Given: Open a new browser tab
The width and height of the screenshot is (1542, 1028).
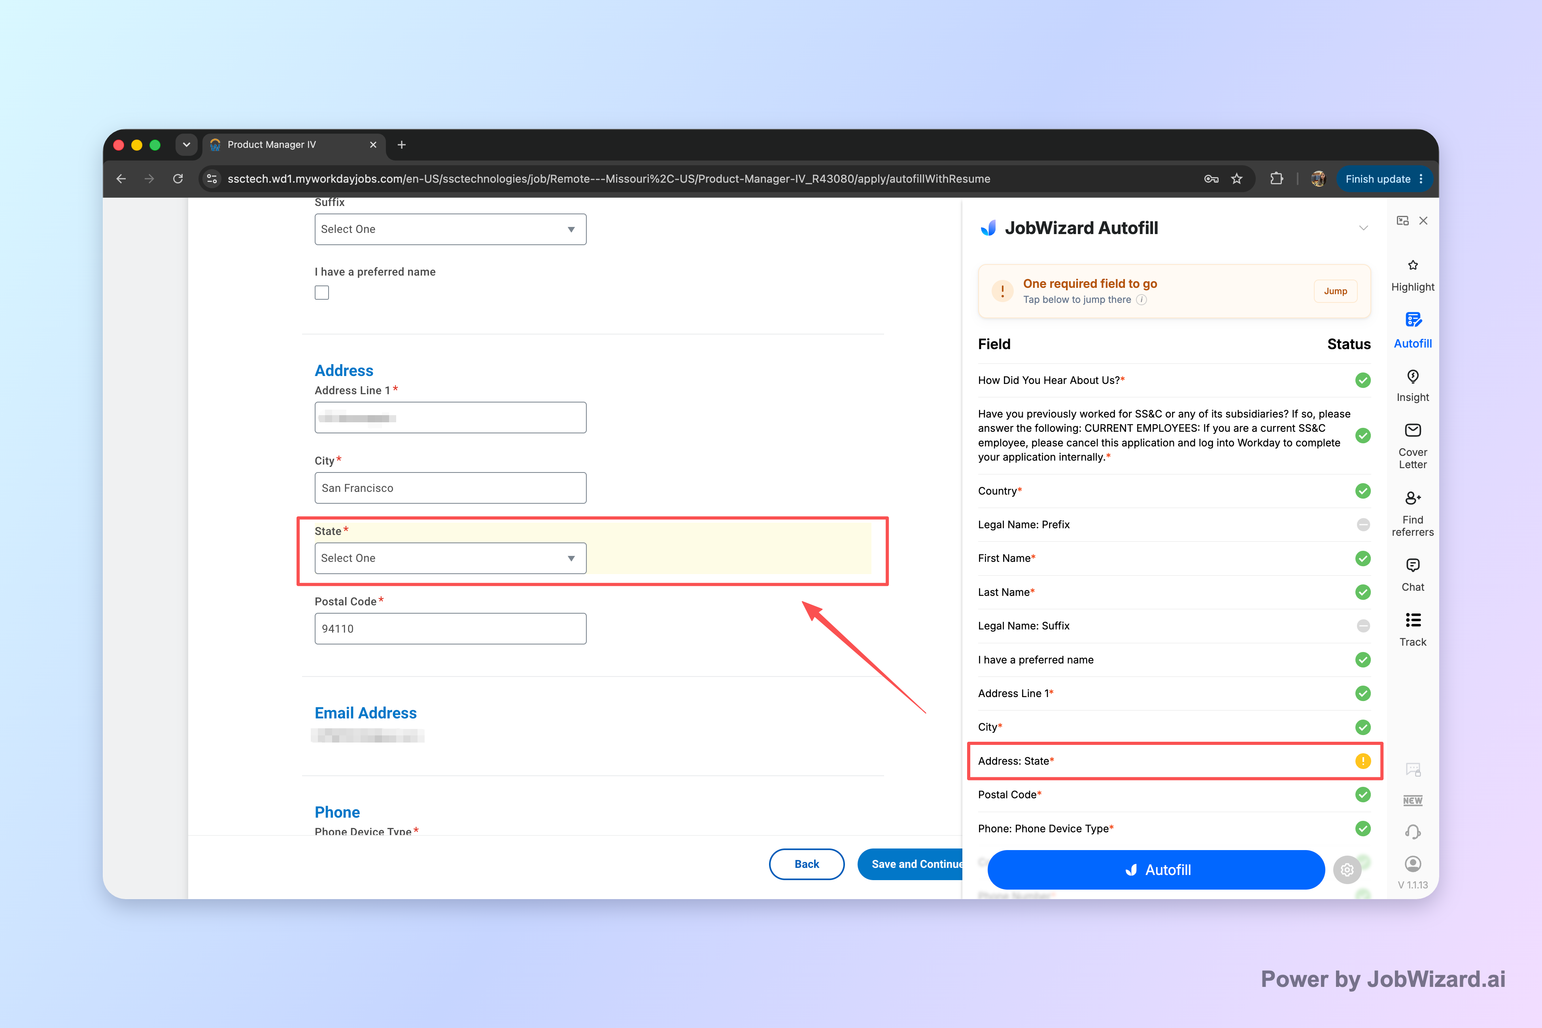Looking at the screenshot, I should [402, 145].
